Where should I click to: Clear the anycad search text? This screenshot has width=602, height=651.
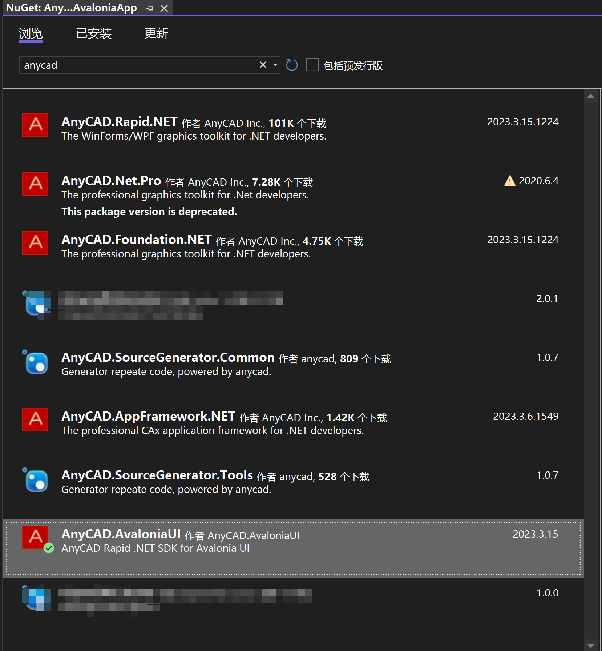tap(263, 65)
